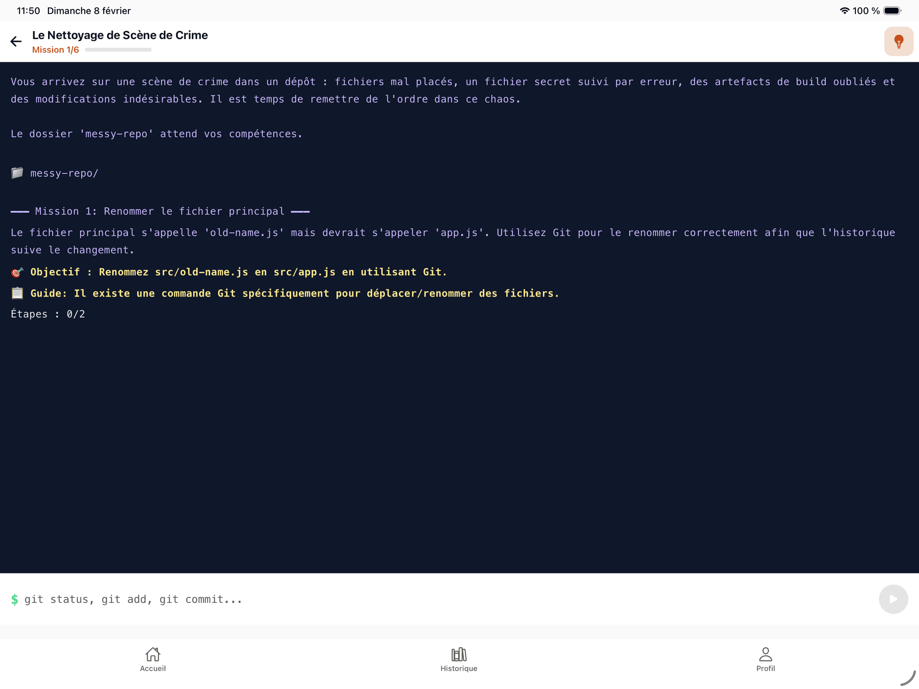The width and height of the screenshot is (919, 689).
Task: Click the back arrow next to the mission title
Action: coord(17,41)
